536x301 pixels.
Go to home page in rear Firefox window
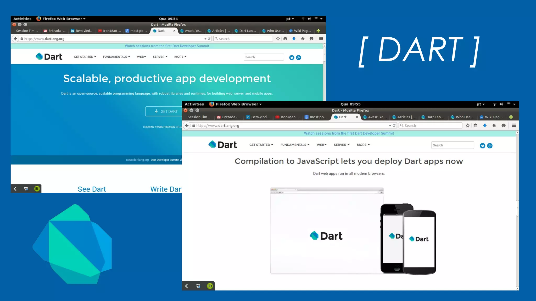(303, 39)
